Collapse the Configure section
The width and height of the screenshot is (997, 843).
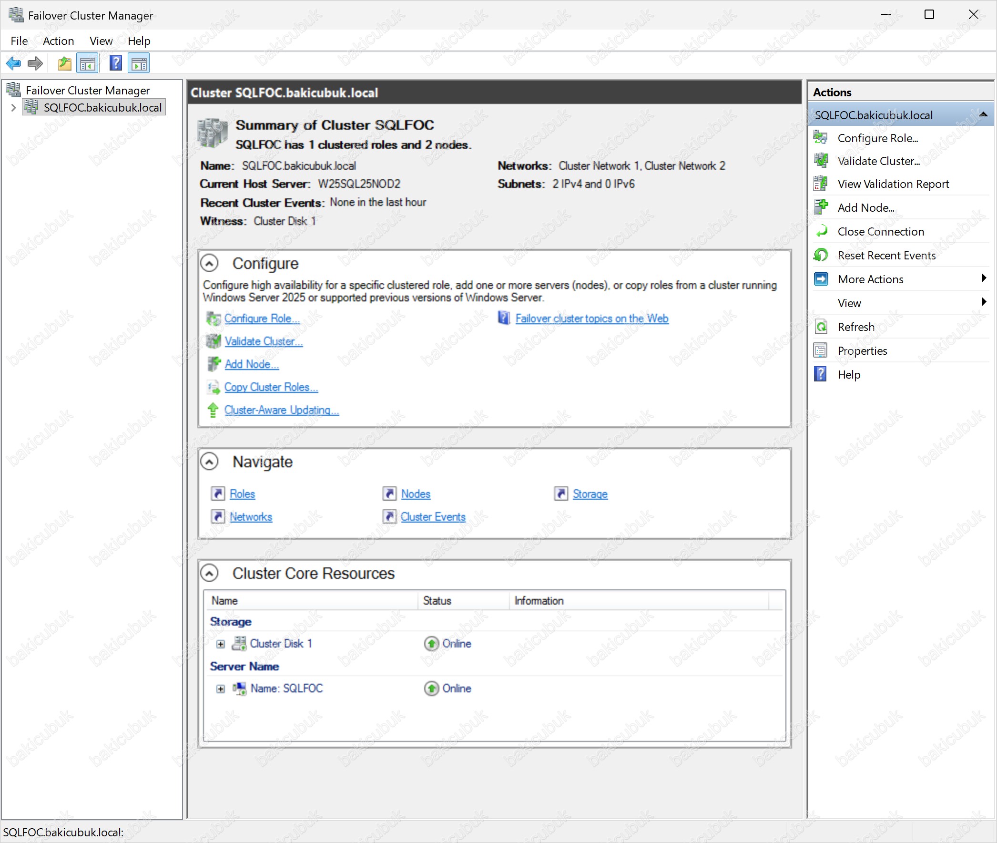(x=209, y=263)
